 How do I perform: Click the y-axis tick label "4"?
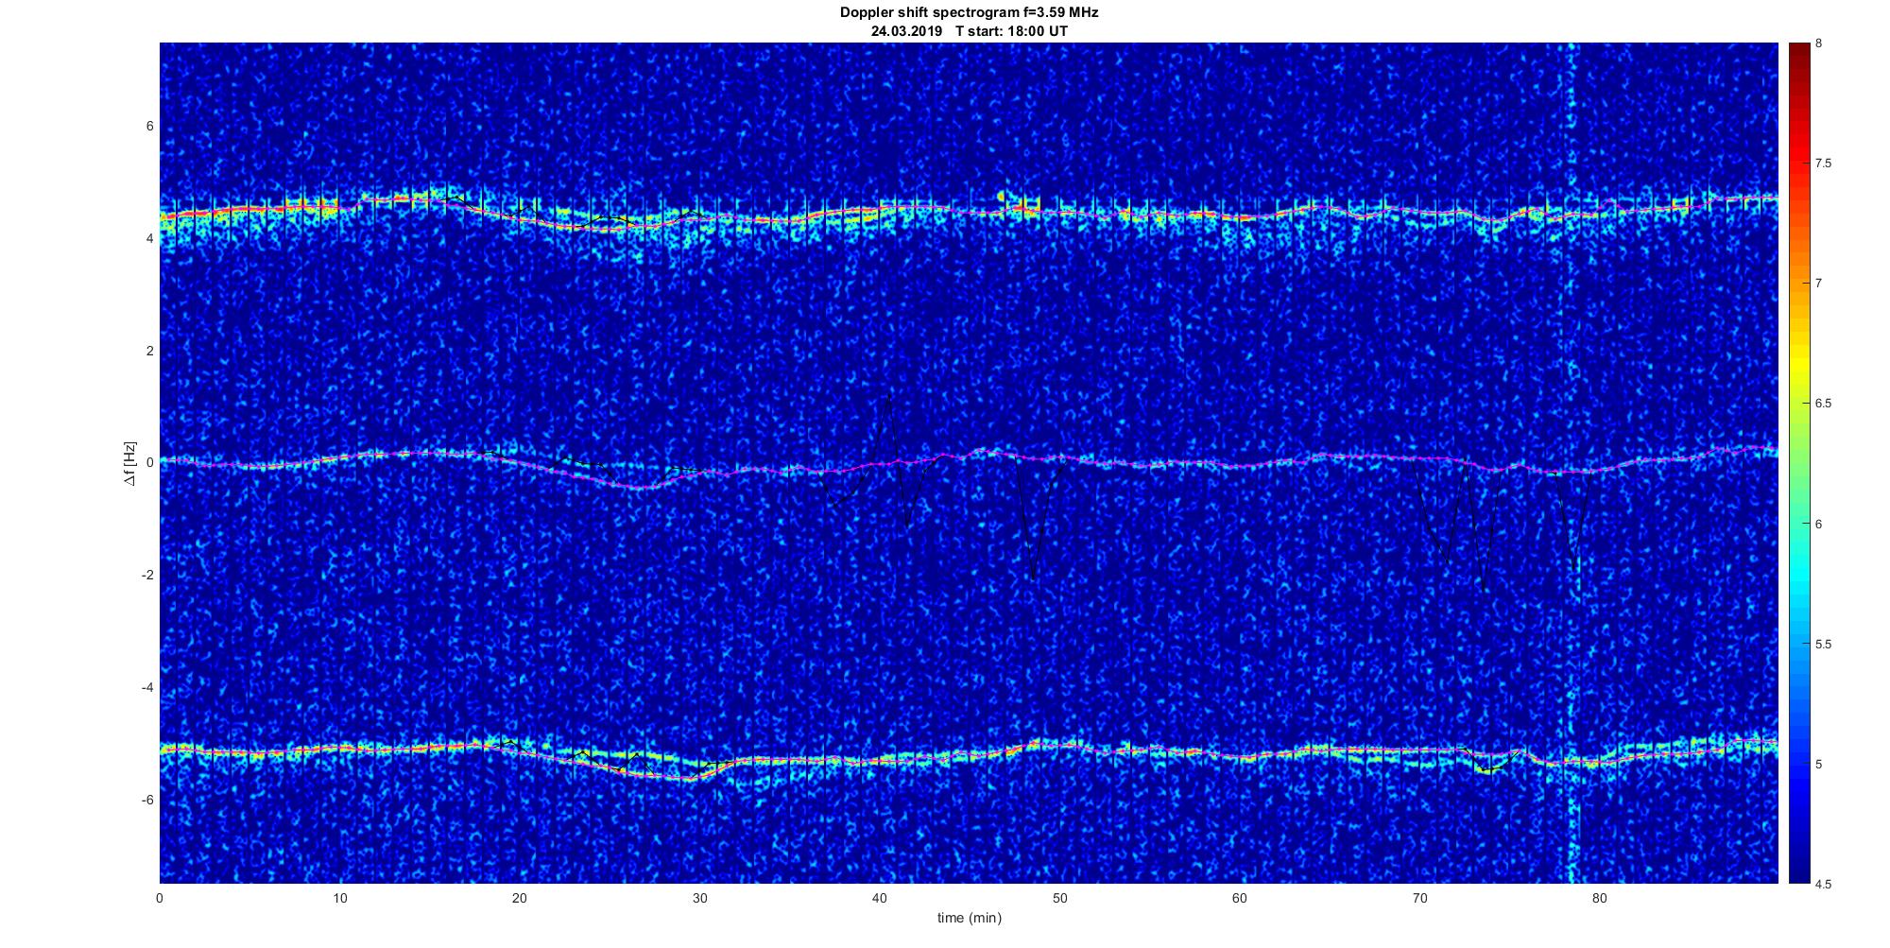pyautogui.click(x=149, y=239)
